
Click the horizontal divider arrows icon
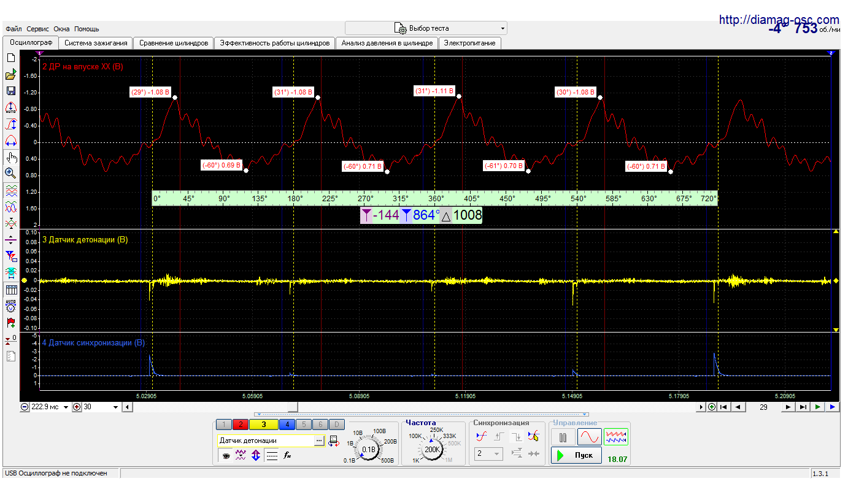[x=10, y=239]
